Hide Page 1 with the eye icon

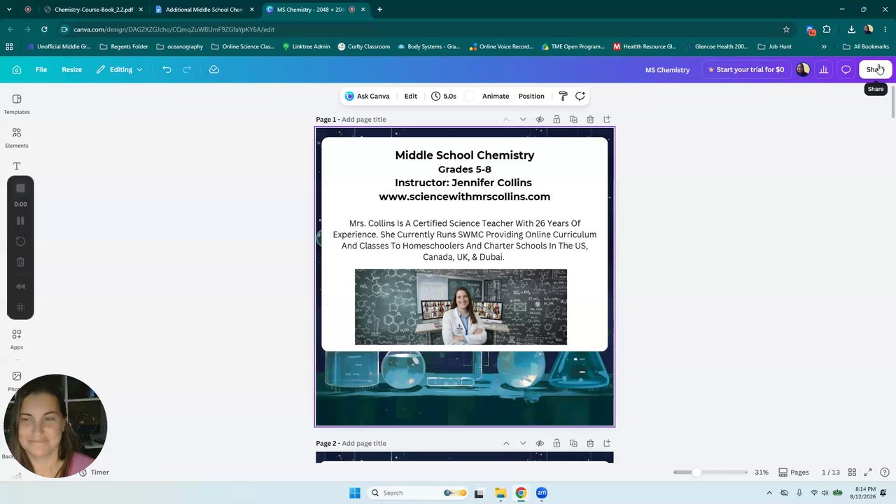(540, 120)
